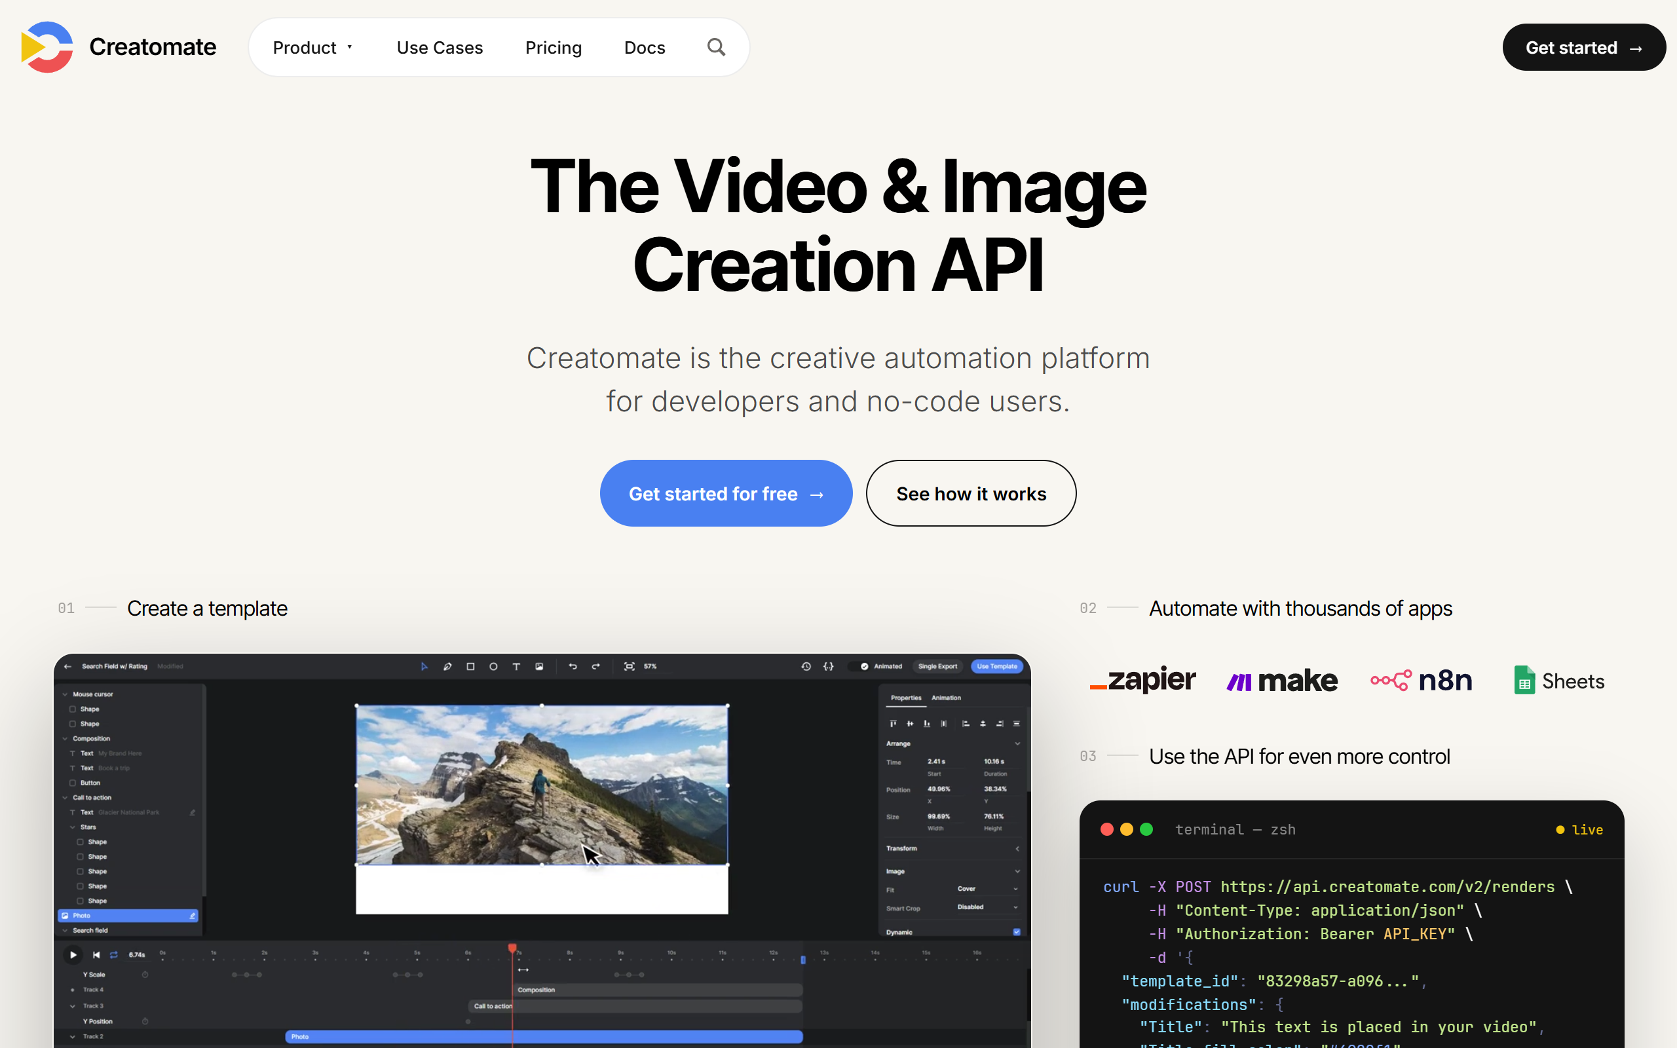Open the Pricing nav item
This screenshot has width=1677, height=1048.
[553, 47]
